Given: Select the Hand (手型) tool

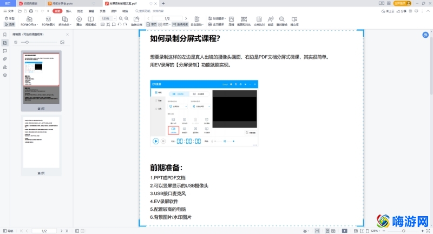Looking at the screenshot, I should [10, 18].
